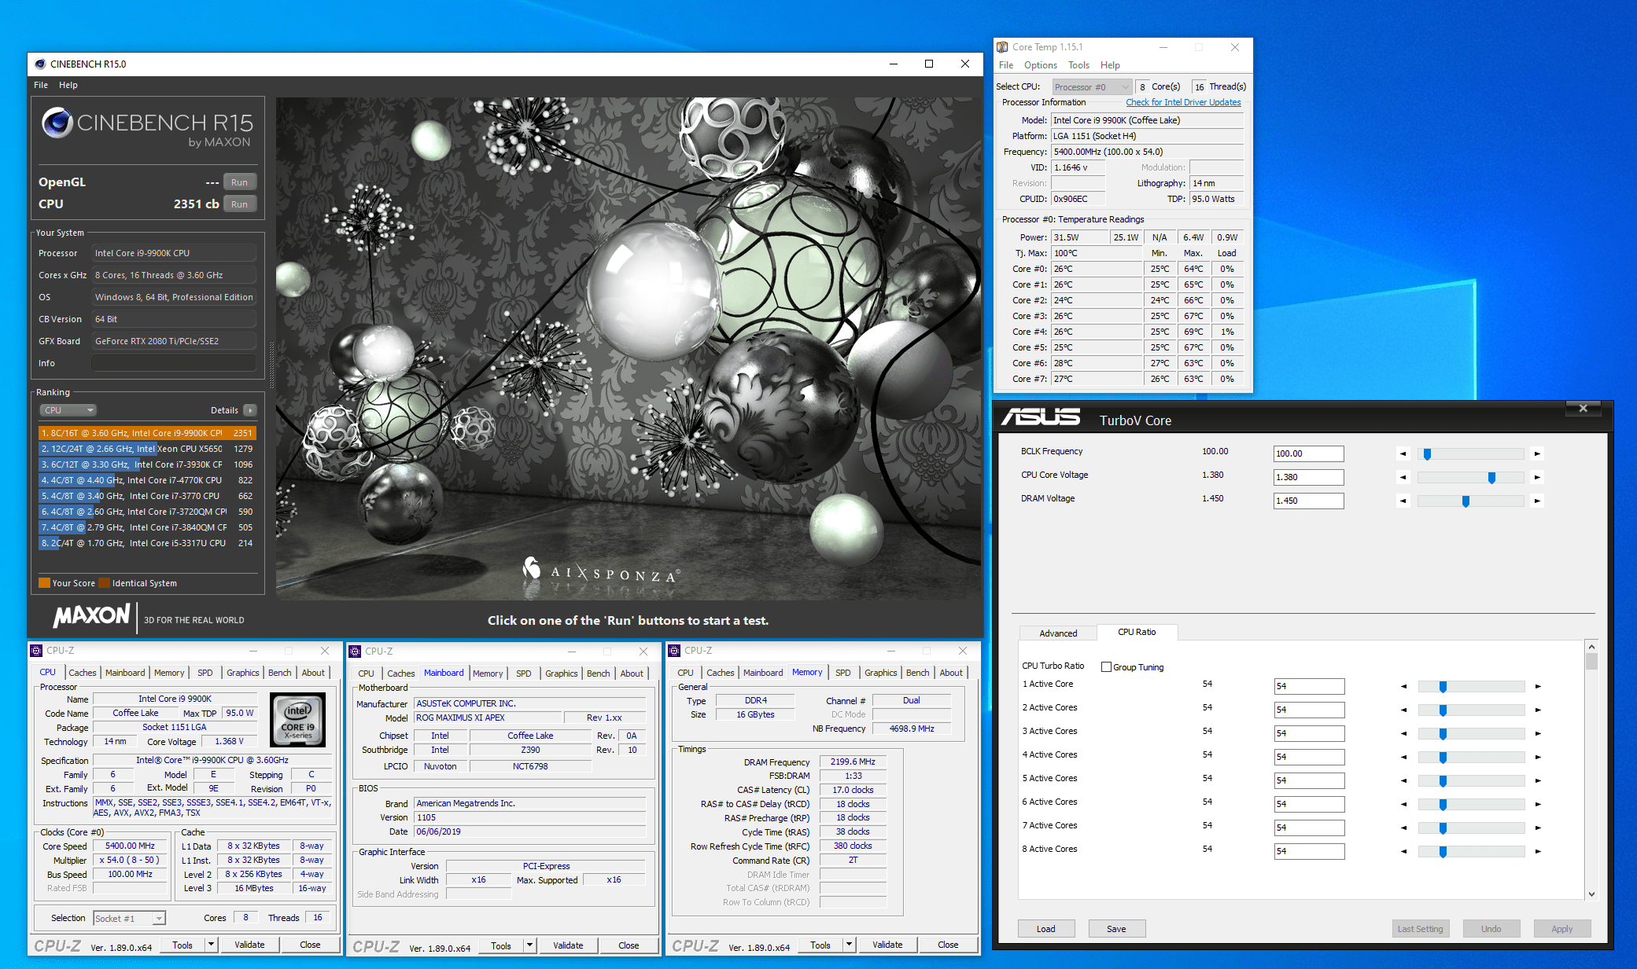Increase BCLK Frequency with right arrow
1637x969 pixels.
tap(1537, 453)
